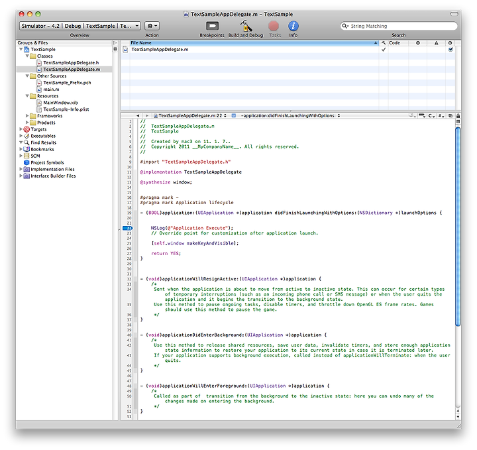Click the Targets bullseye icon
Screen dimensions: 477x450
(26, 129)
